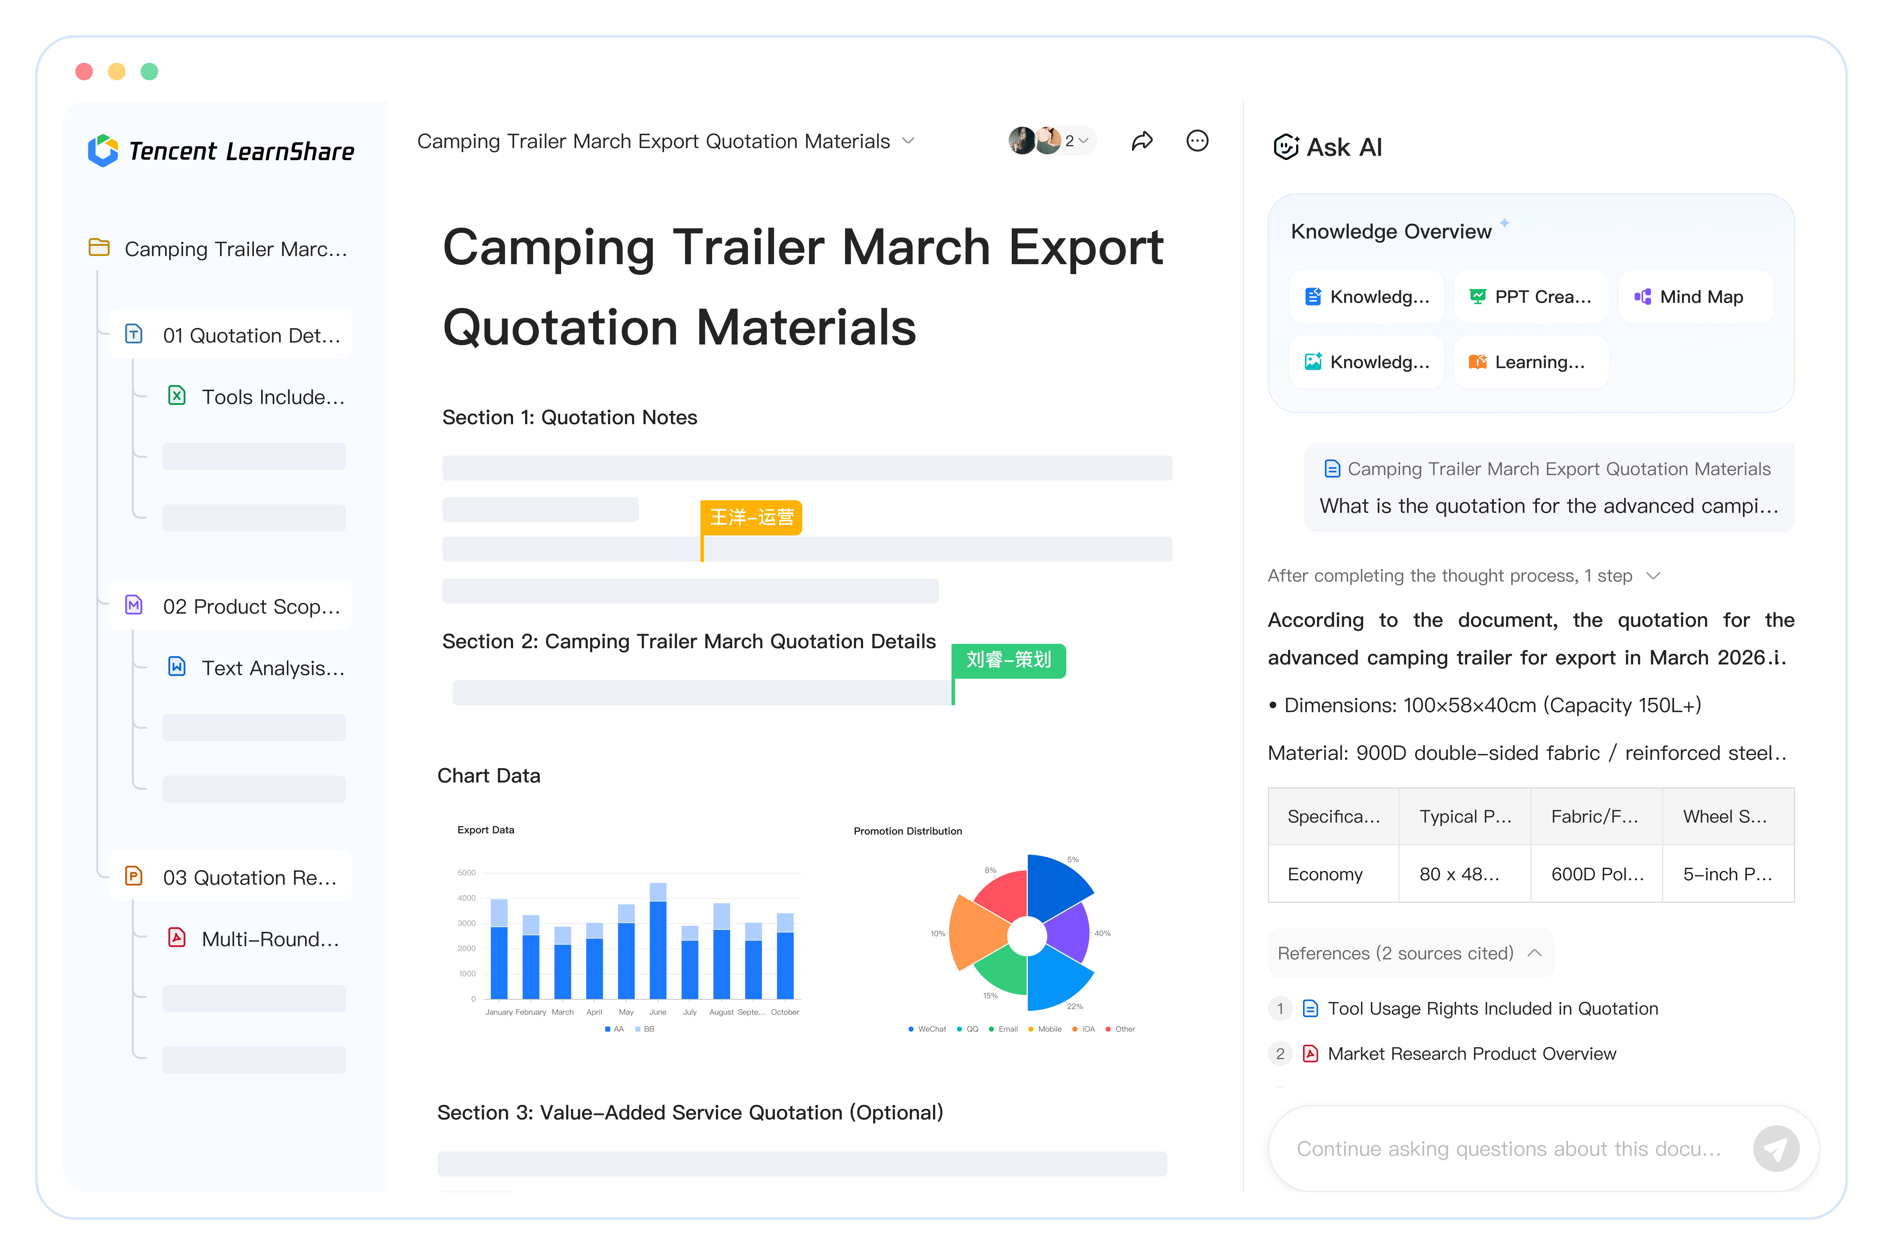
Task: Open the Tools Include… spreadsheet icon
Action: (x=177, y=395)
